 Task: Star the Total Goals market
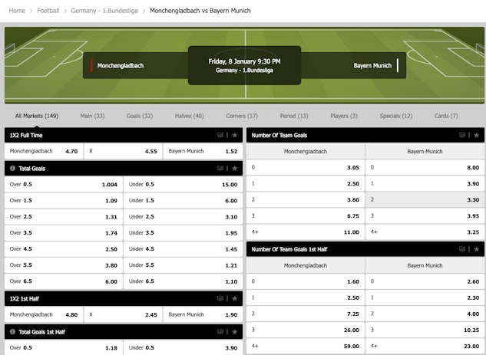pyautogui.click(x=235, y=169)
